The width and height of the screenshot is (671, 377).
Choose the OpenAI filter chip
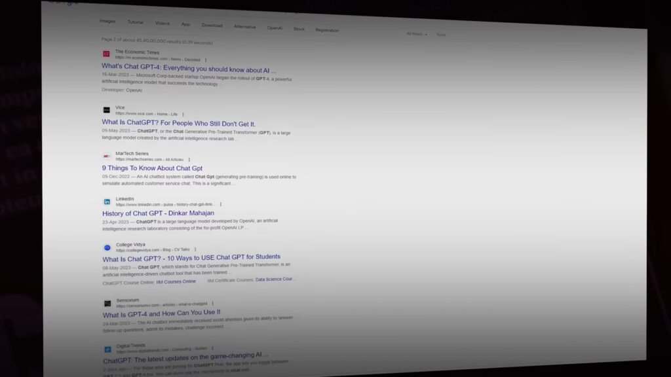pos(275,28)
